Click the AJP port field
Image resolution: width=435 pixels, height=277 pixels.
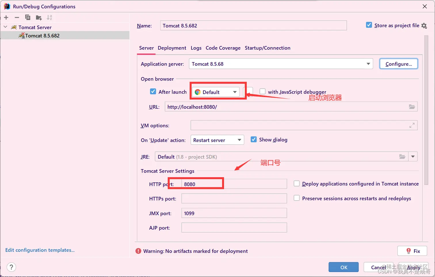(234, 228)
